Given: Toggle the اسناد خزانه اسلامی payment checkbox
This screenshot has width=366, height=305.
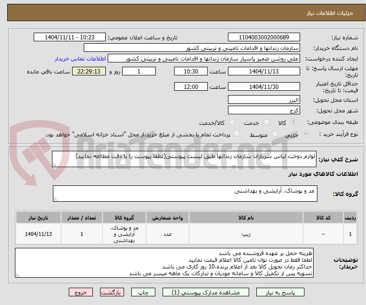Looking at the screenshot, I should pyautogui.click(x=237, y=134).
